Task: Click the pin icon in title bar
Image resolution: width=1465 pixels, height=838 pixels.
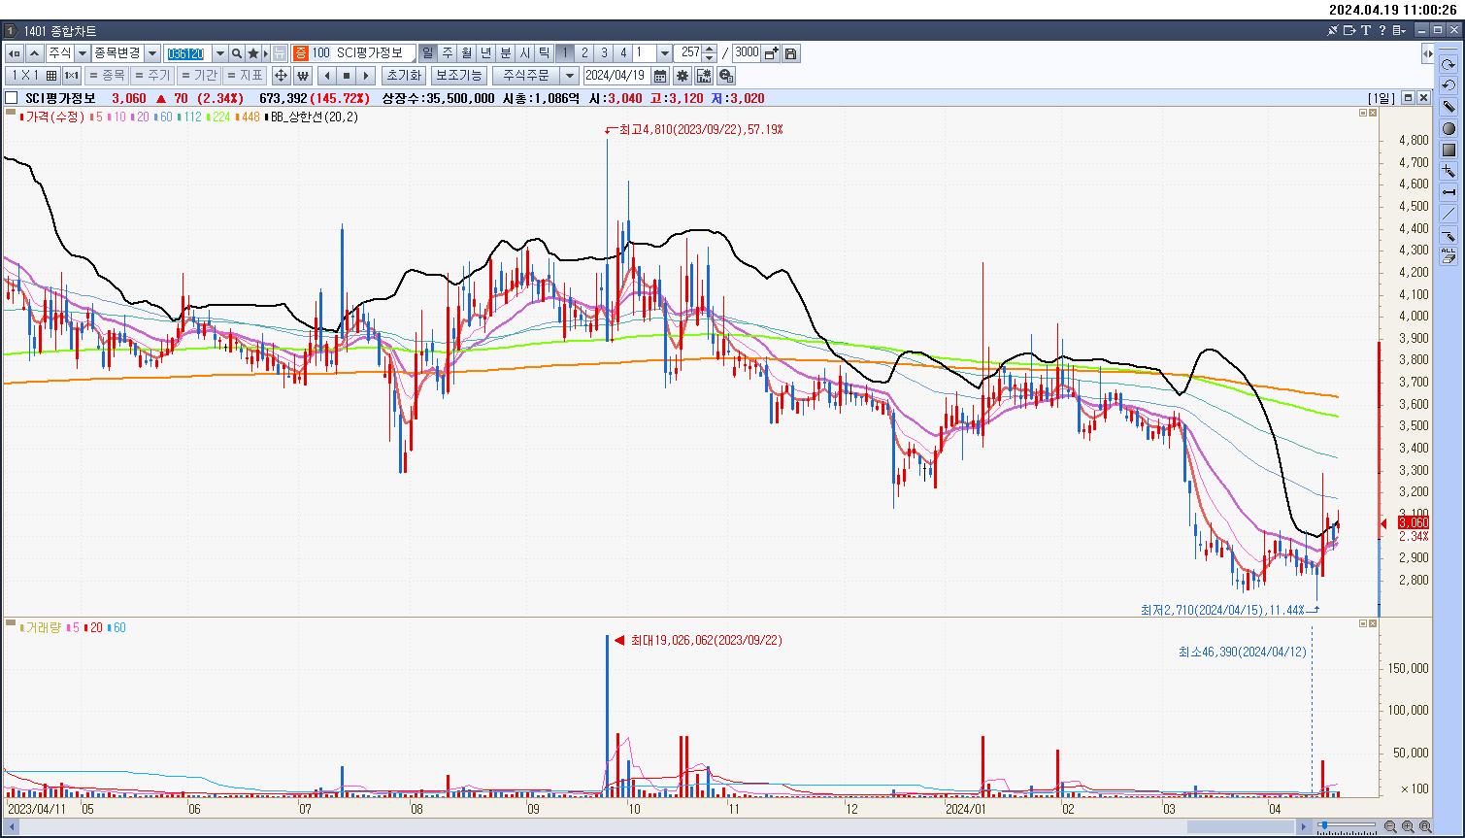Action: [1333, 30]
